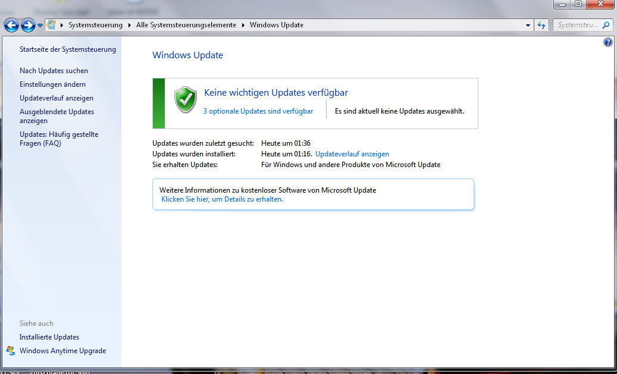Click the green shield status icon
Viewport: 617px width, 374px height.
point(185,99)
